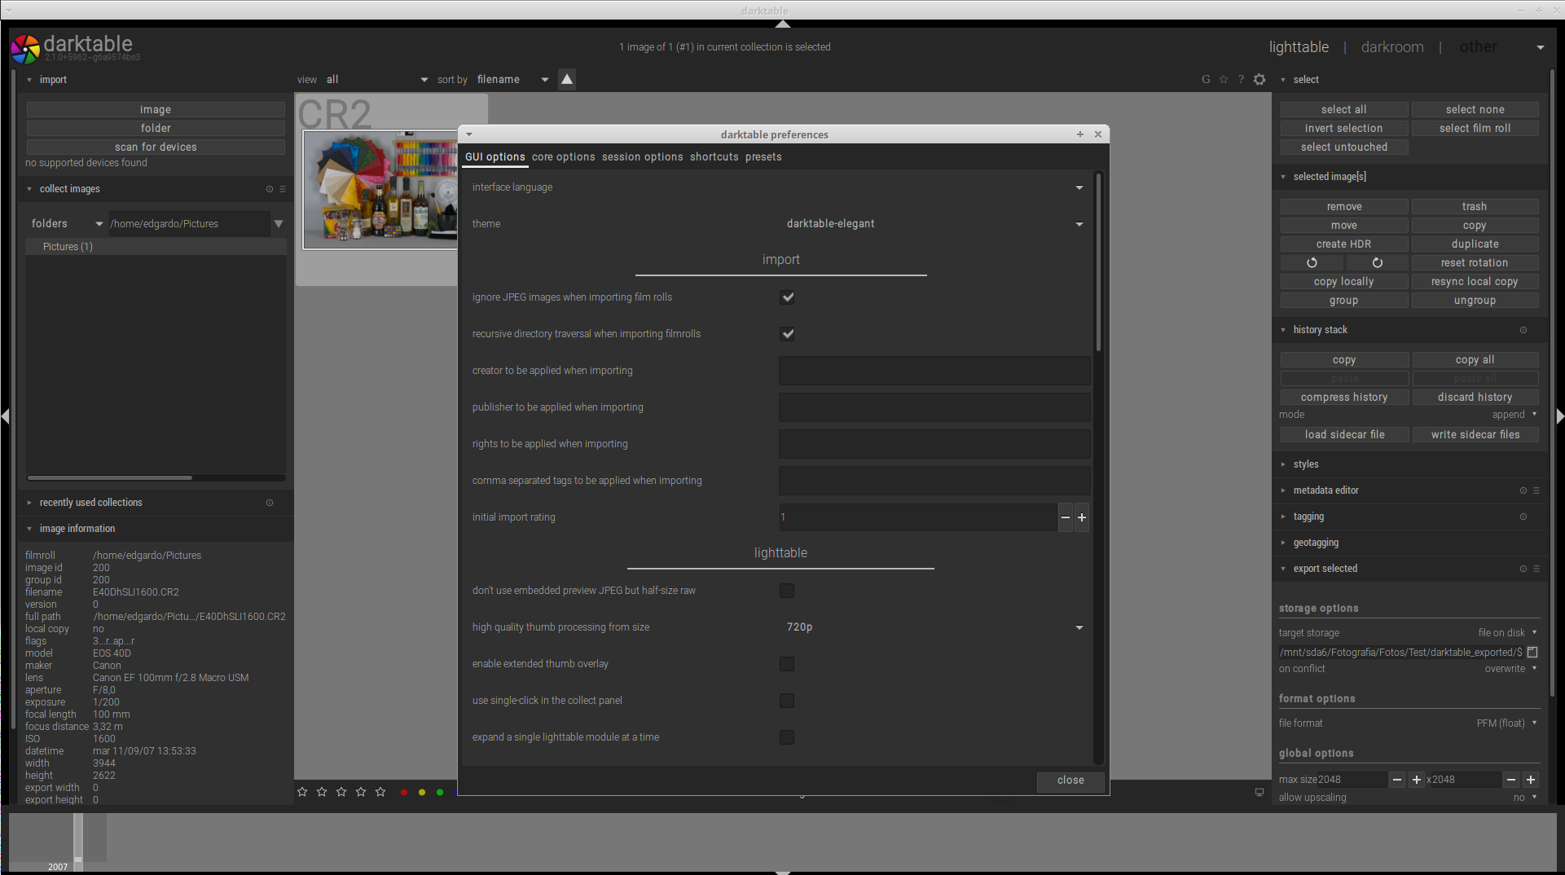Change target storage from file on disk
The width and height of the screenshot is (1565, 875).
(x=1507, y=633)
